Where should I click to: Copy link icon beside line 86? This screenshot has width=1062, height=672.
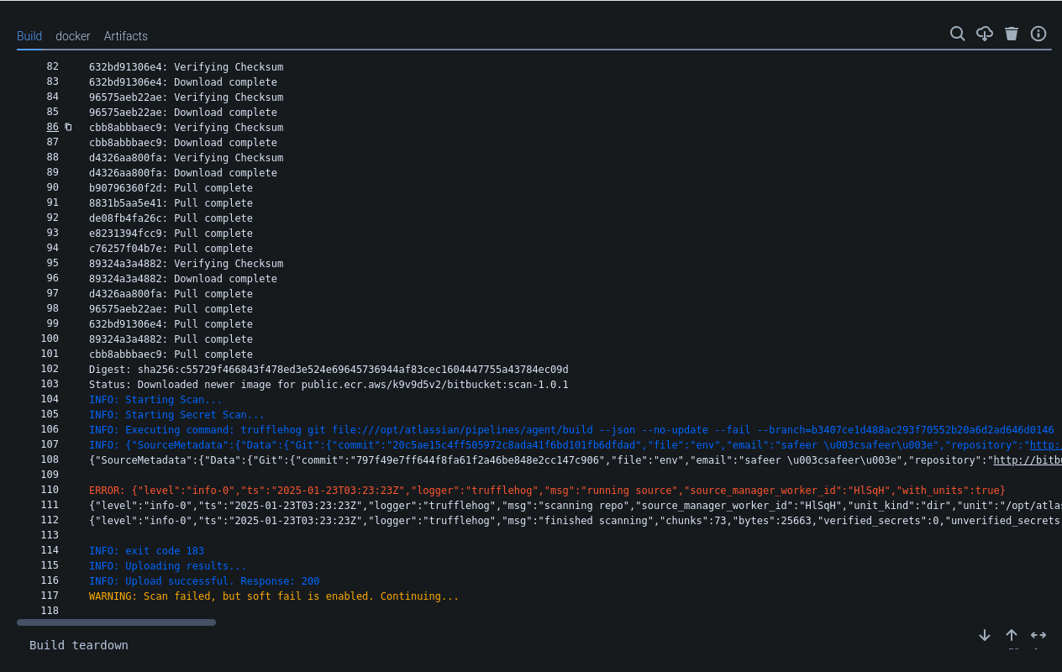pyautogui.click(x=69, y=128)
